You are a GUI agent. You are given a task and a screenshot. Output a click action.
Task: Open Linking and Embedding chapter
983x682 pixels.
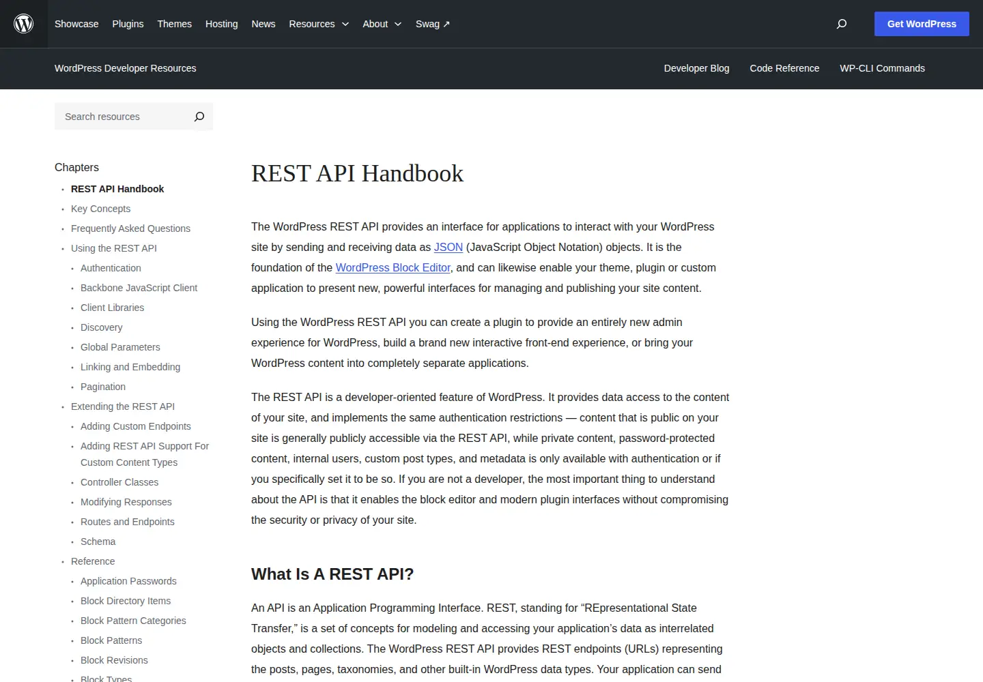coord(130,367)
